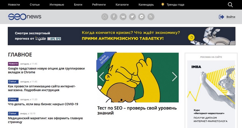Click the АРБ ПРО logo in the banner
The width and height of the screenshot is (242, 128).
tap(54, 39)
